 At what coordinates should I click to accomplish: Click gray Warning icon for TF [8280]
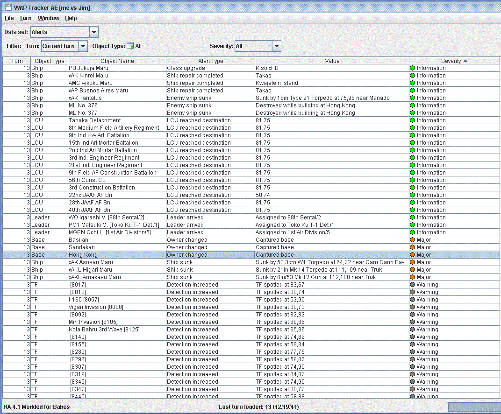[x=413, y=352]
